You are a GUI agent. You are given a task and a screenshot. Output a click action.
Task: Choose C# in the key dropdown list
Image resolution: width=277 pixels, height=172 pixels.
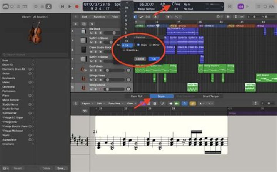coord(127,45)
